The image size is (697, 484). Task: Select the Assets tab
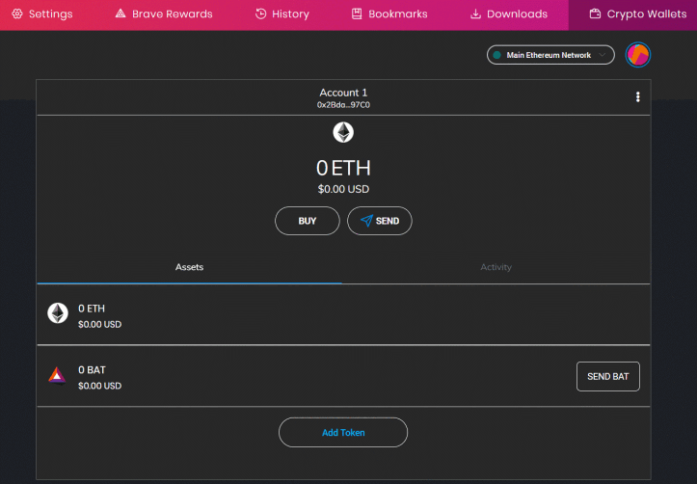[189, 267]
